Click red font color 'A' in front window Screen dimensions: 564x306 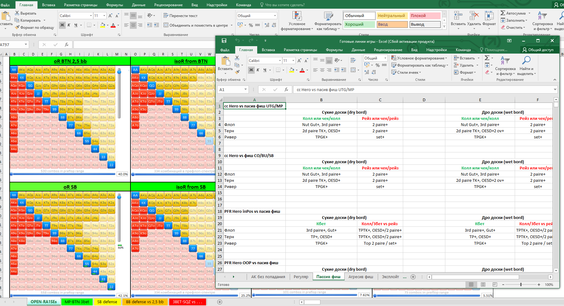click(x=302, y=70)
